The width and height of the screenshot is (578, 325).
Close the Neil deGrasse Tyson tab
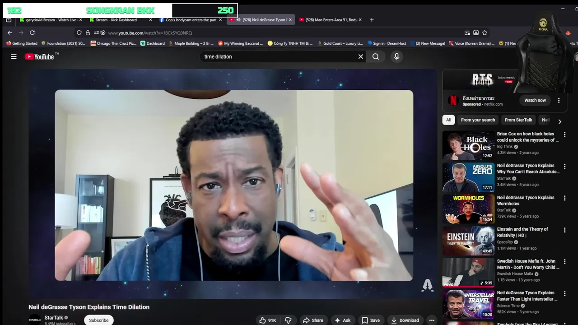(290, 20)
